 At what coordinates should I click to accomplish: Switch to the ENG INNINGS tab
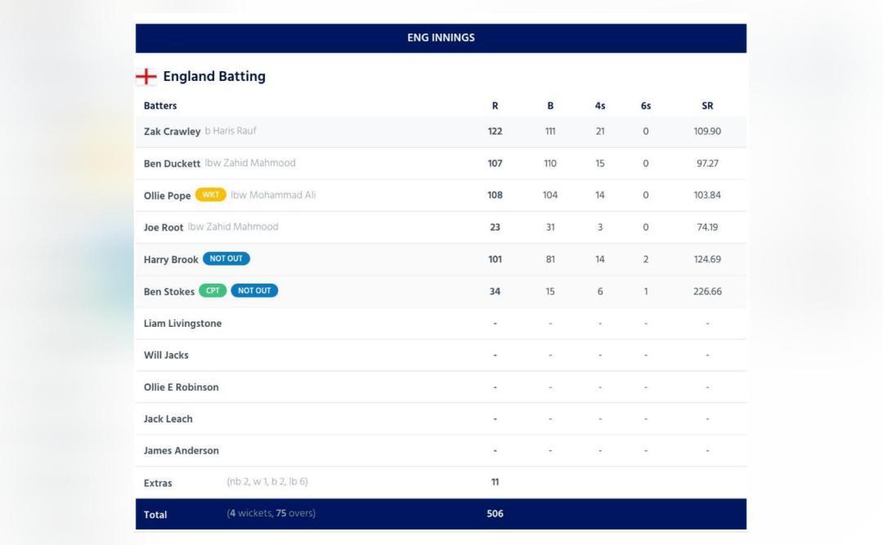point(441,37)
